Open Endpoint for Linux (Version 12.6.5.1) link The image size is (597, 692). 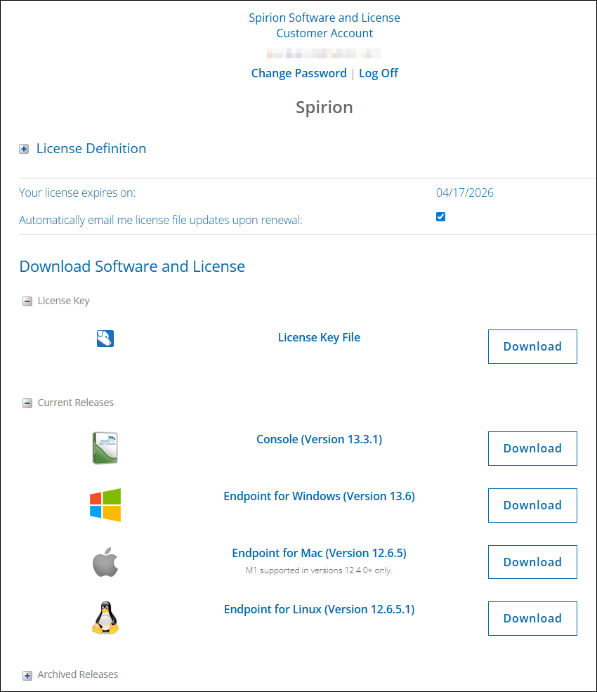(x=319, y=610)
